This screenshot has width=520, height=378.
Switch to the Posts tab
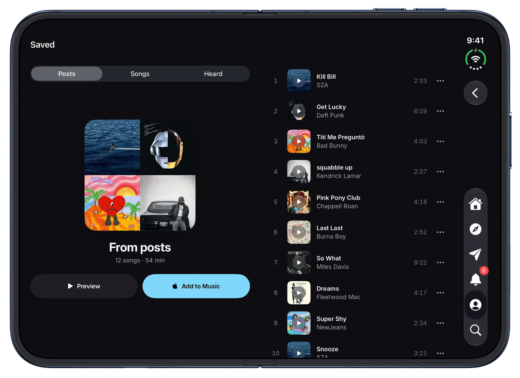[x=67, y=74]
